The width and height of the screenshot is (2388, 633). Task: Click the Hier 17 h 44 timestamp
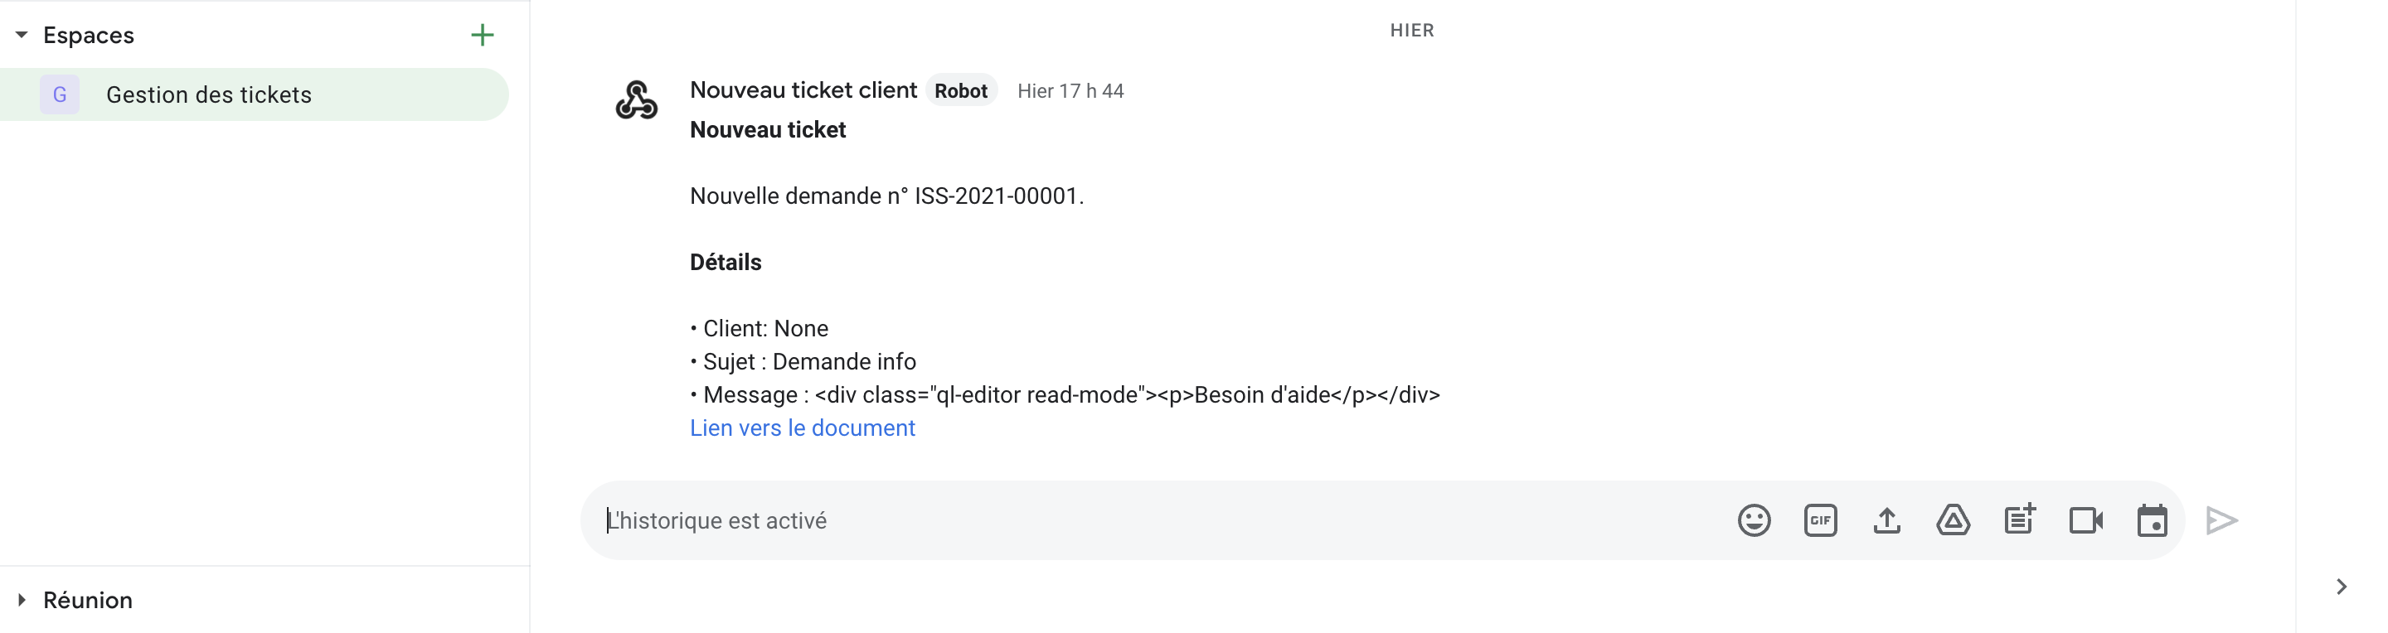[1070, 91]
